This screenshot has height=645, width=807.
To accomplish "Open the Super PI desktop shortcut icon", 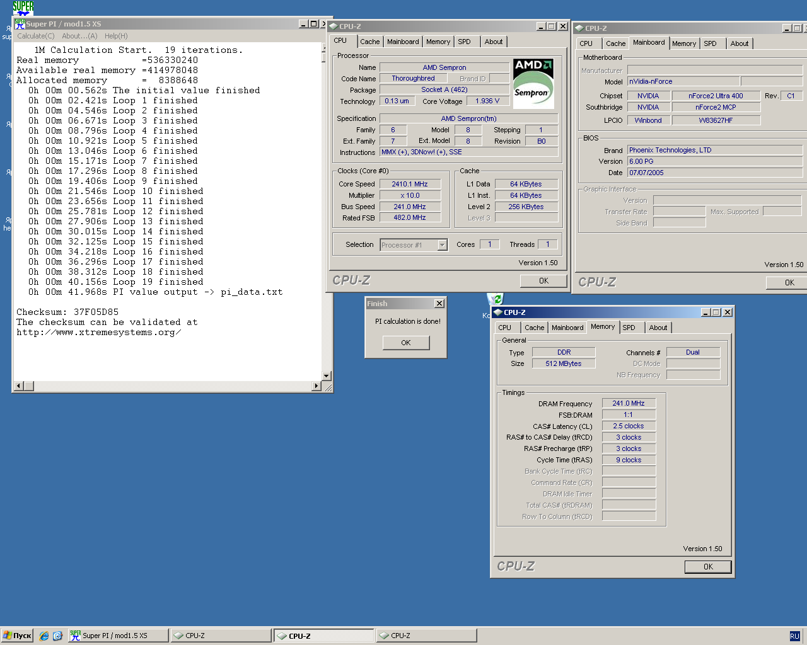I will coord(23,8).
